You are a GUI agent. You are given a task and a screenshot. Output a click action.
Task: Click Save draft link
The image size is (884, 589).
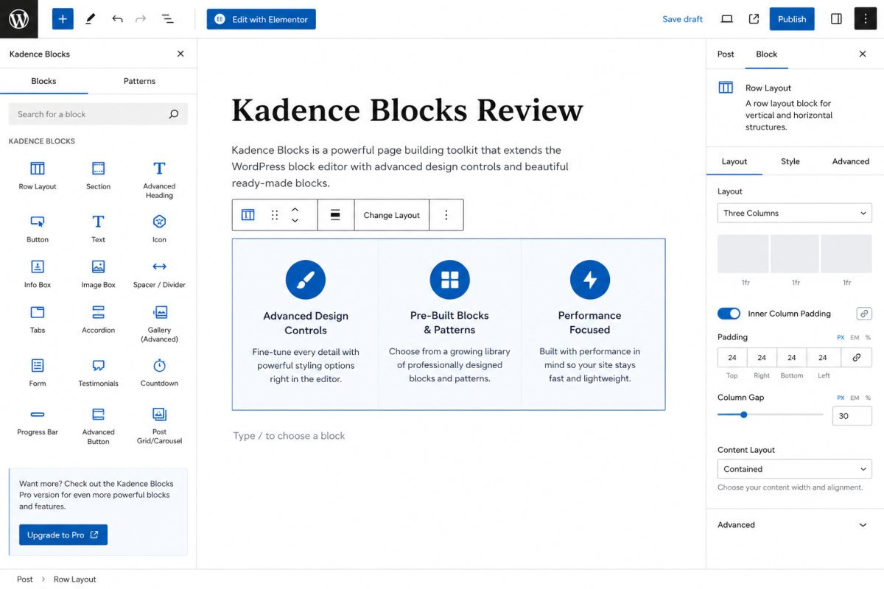683,19
